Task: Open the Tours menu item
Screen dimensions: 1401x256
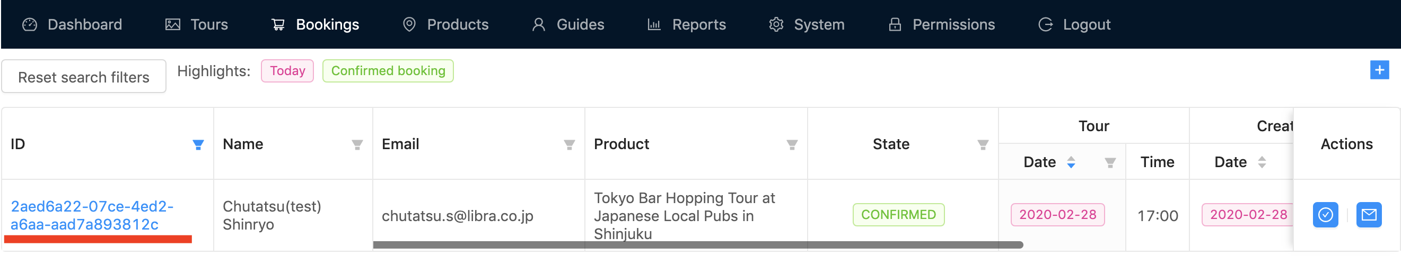Action: (197, 24)
